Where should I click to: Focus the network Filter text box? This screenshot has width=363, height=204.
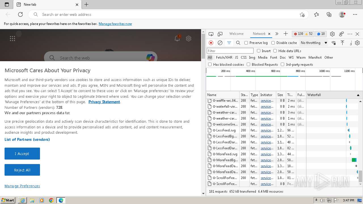click(x=230, y=51)
